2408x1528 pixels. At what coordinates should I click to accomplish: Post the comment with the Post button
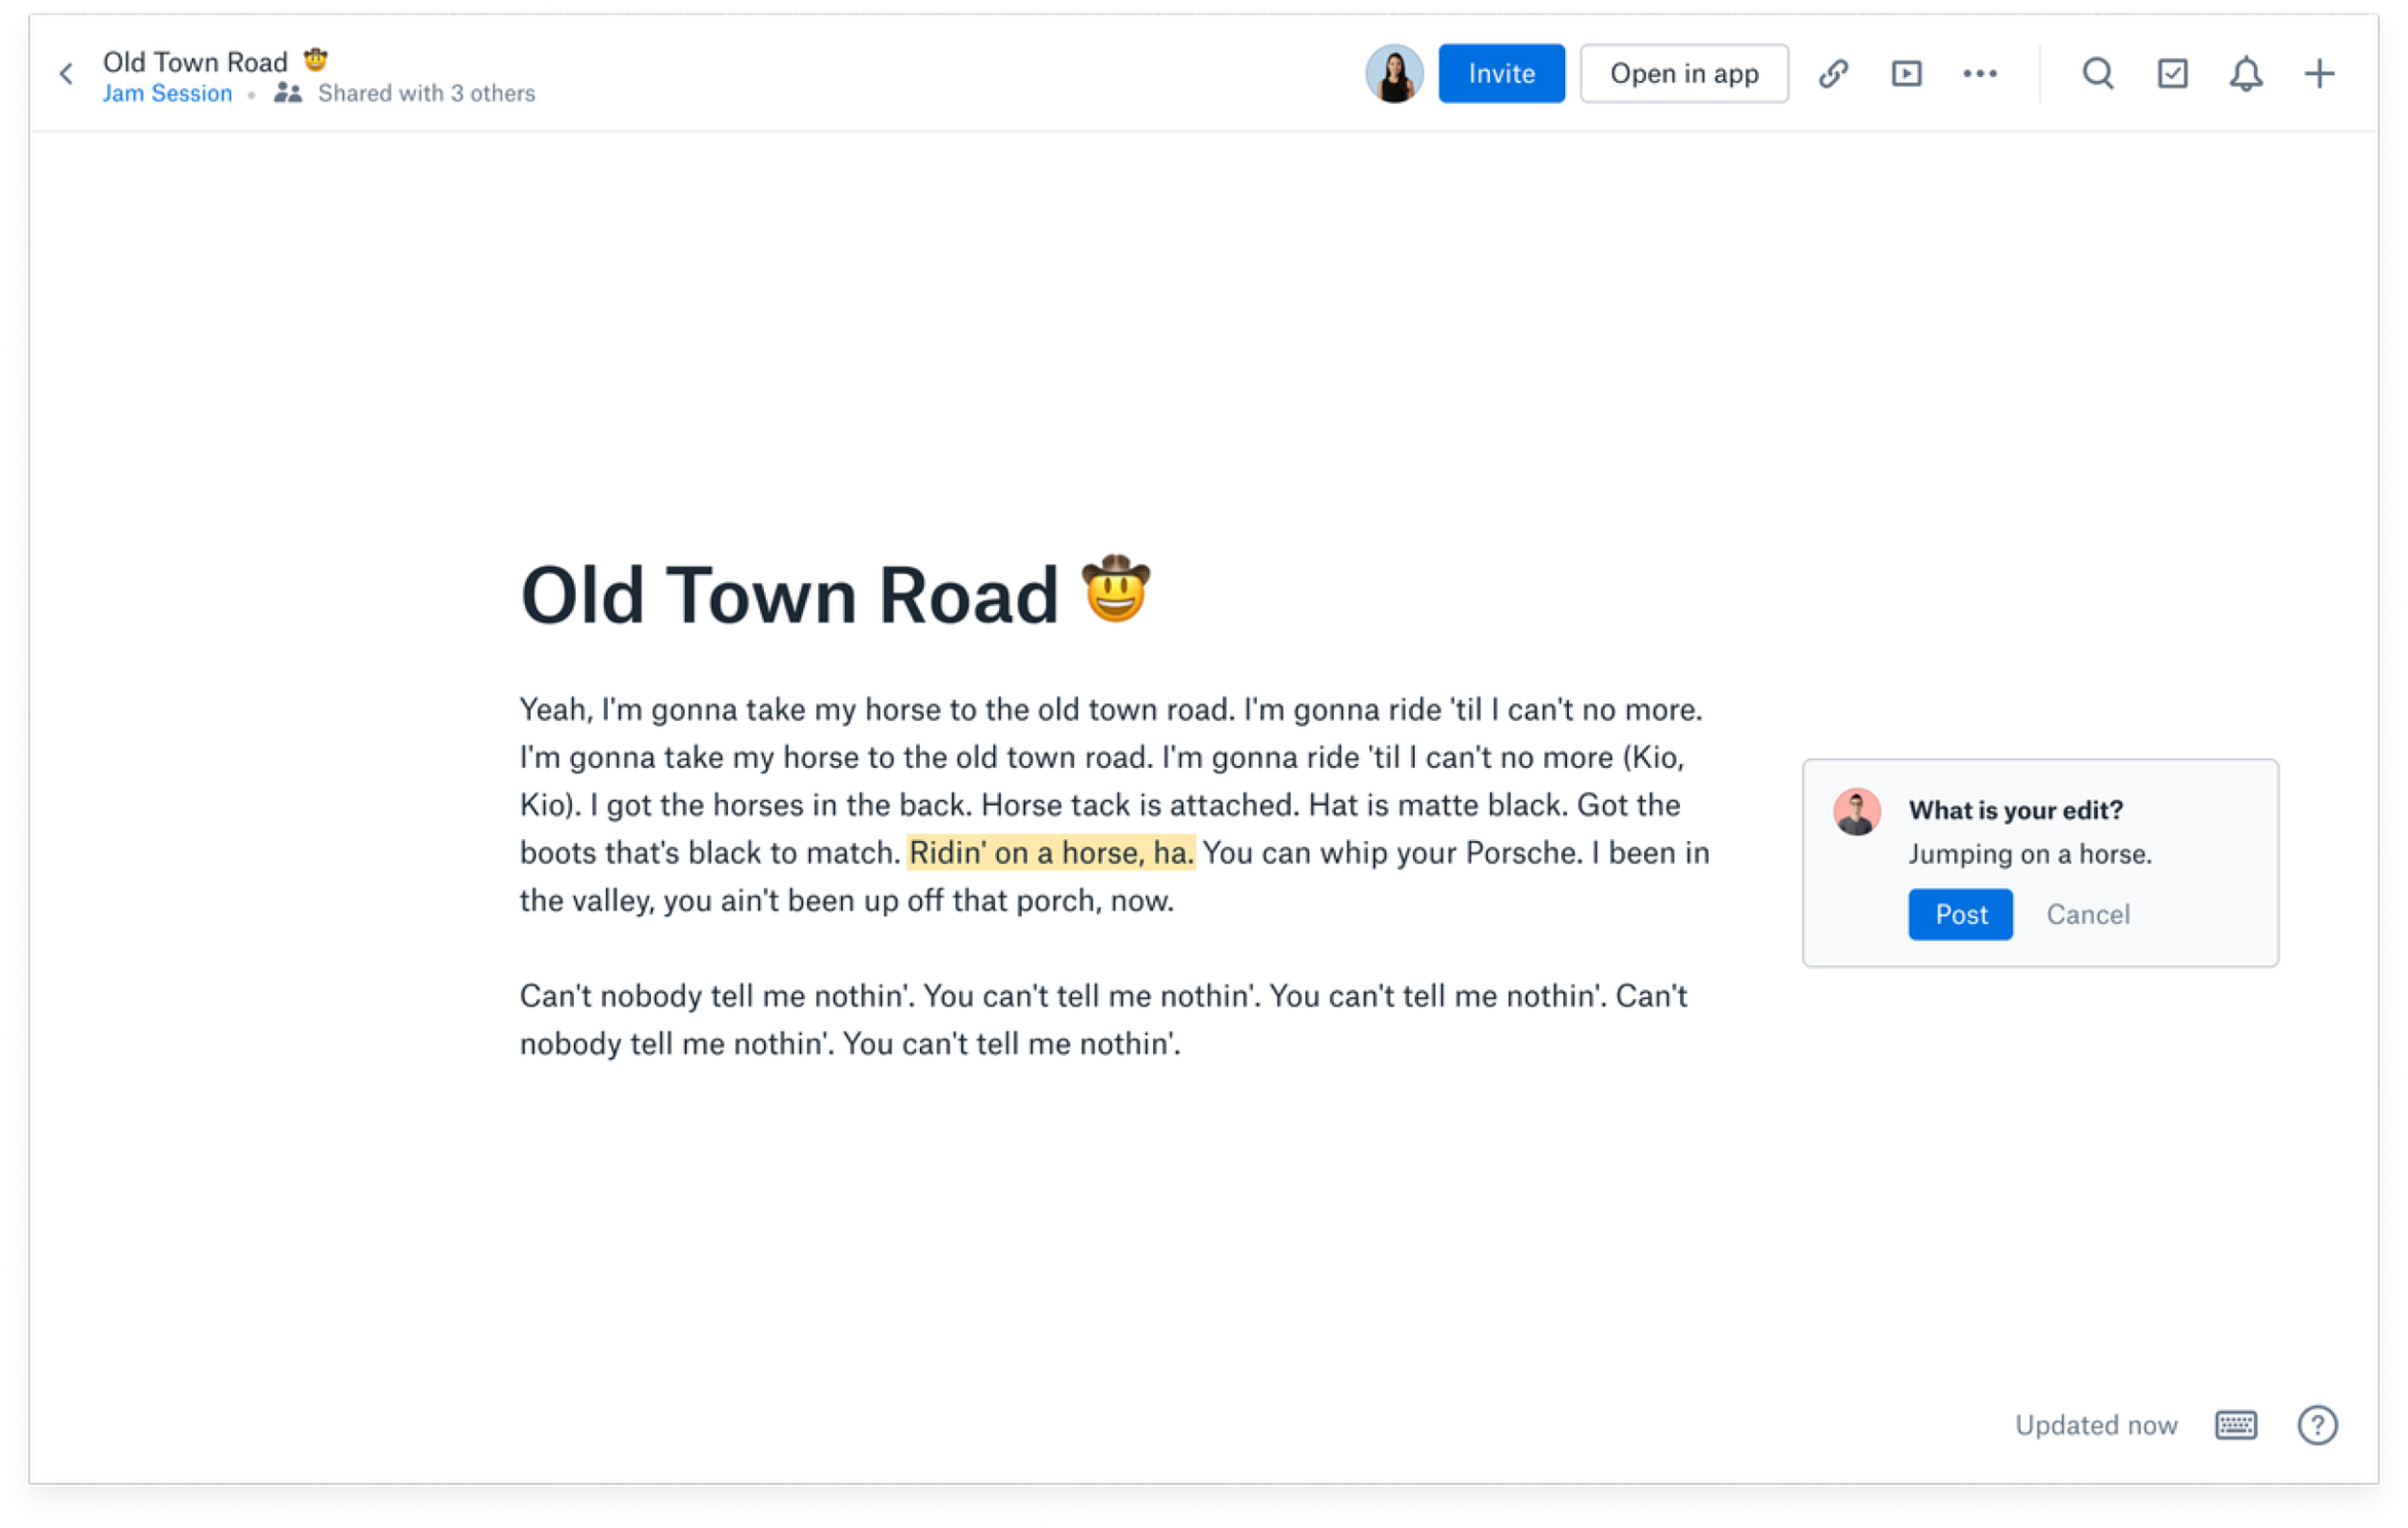click(1960, 914)
